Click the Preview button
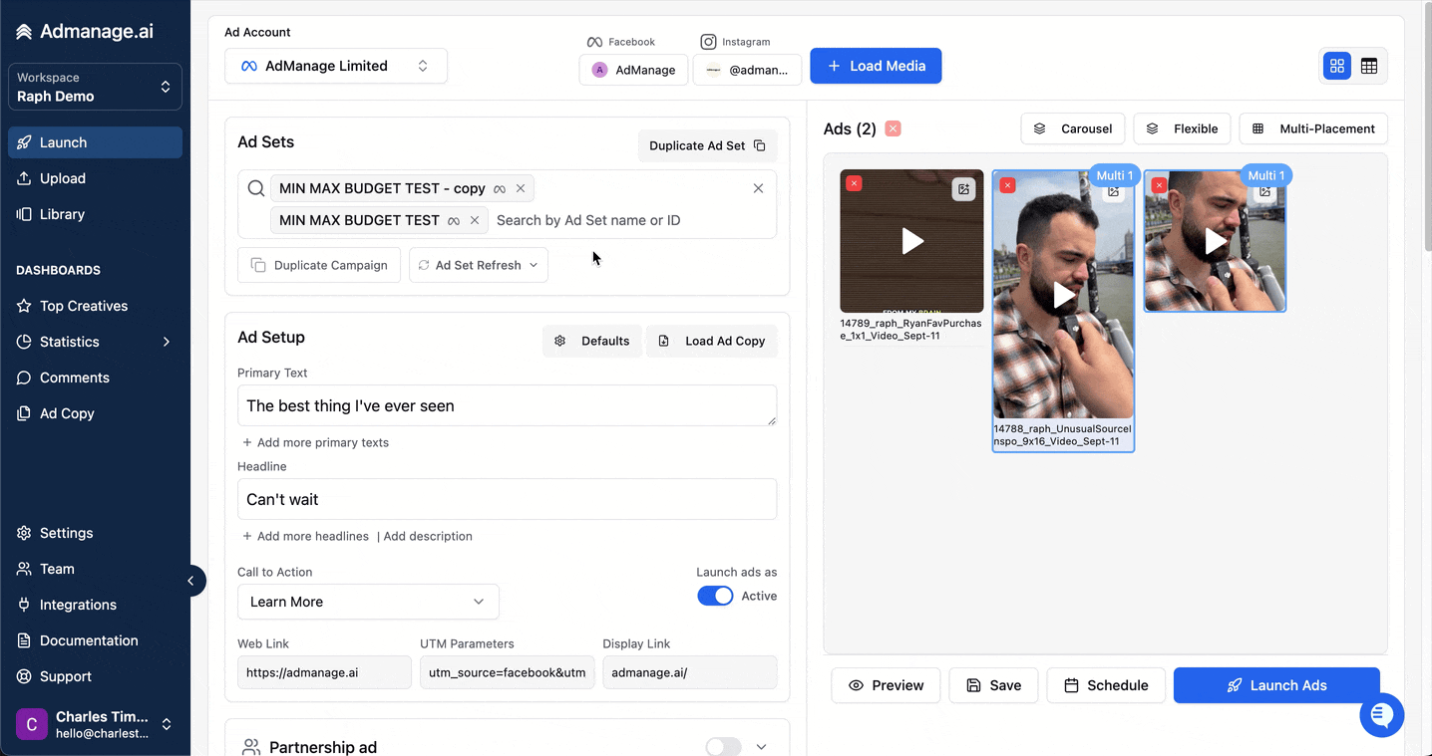The width and height of the screenshot is (1432, 756). click(886, 685)
